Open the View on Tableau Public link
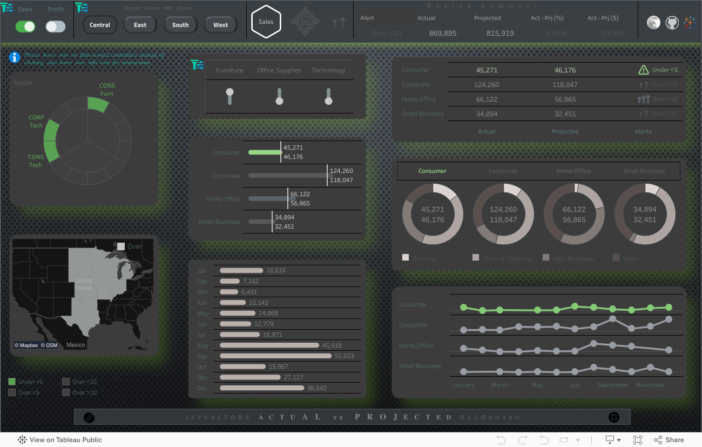Image resolution: width=702 pixels, height=447 pixels. 60,440
